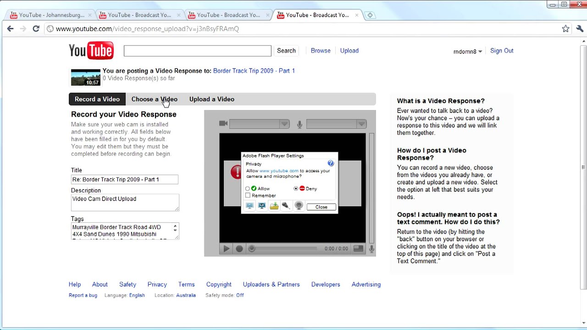This screenshot has height=330, width=587.
Task: Check the Remember checkbox
Action: [248, 195]
